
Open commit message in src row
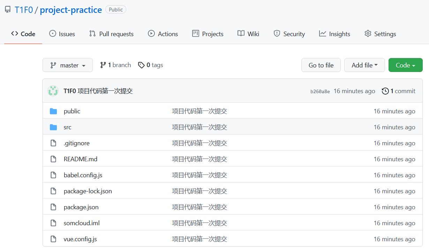pos(200,127)
